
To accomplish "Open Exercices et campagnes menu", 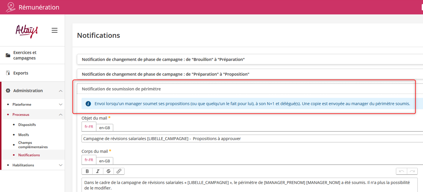I will [x=25, y=55].
